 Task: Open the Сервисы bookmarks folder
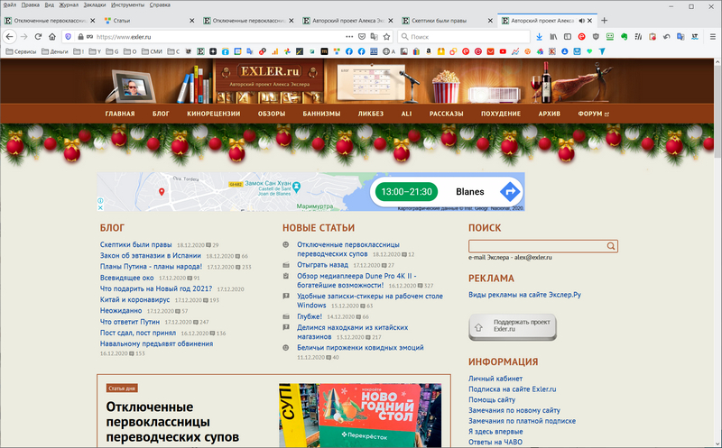(20, 51)
